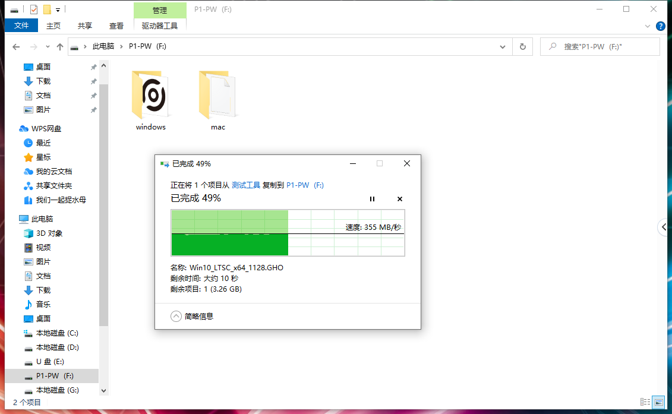Click the edge side-panel arrow
Image resolution: width=672 pixels, height=414 pixels.
pos(664,227)
